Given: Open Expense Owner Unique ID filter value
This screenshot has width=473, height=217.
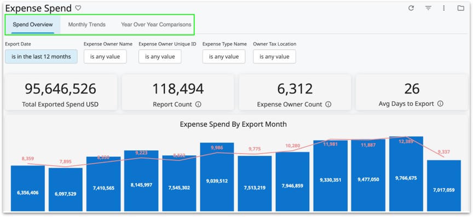Looking at the screenshot, I should (x=160, y=56).
